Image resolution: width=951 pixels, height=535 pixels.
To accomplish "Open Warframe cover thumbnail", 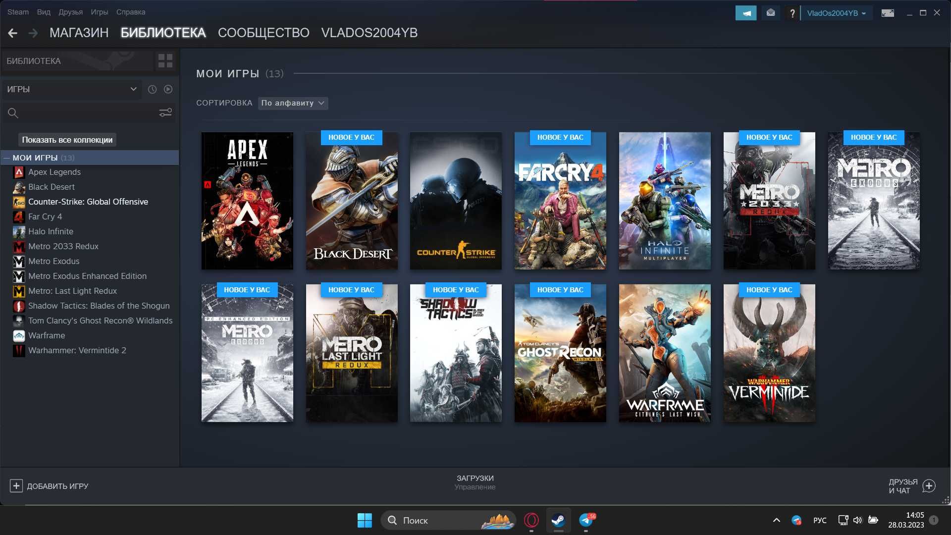I will pyautogui.click(x=665, y=353).
